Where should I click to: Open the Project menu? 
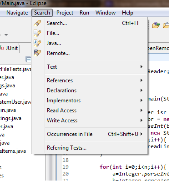65,13
